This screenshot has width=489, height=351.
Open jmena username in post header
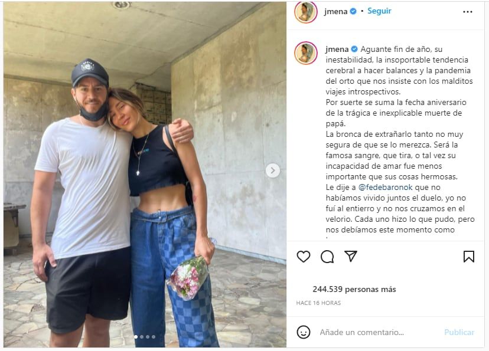[x=335, y=11]
